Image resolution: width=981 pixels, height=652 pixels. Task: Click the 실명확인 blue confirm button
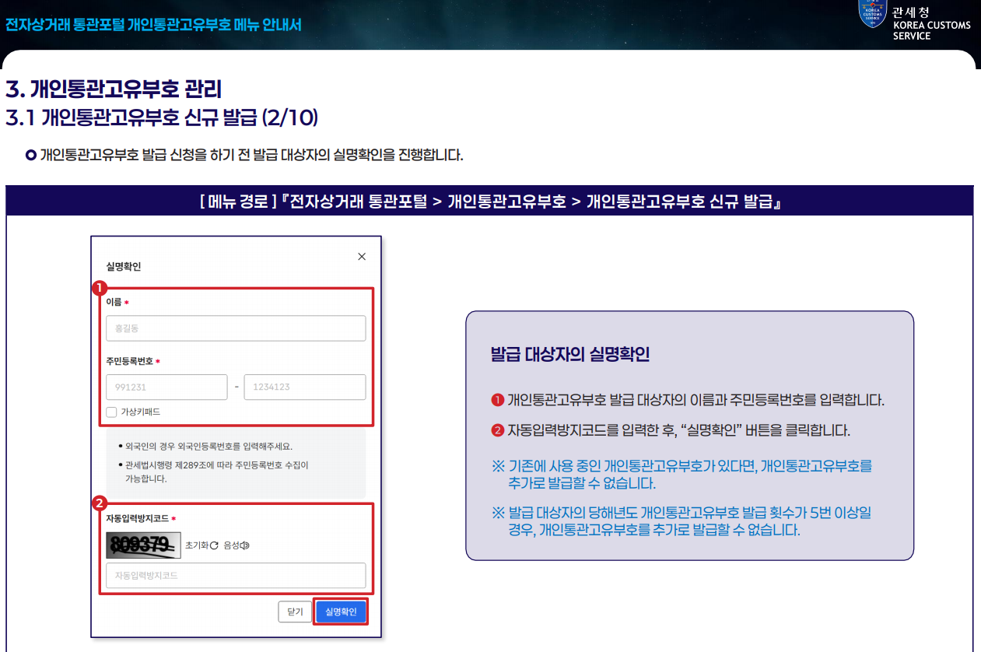click(341, 612)
